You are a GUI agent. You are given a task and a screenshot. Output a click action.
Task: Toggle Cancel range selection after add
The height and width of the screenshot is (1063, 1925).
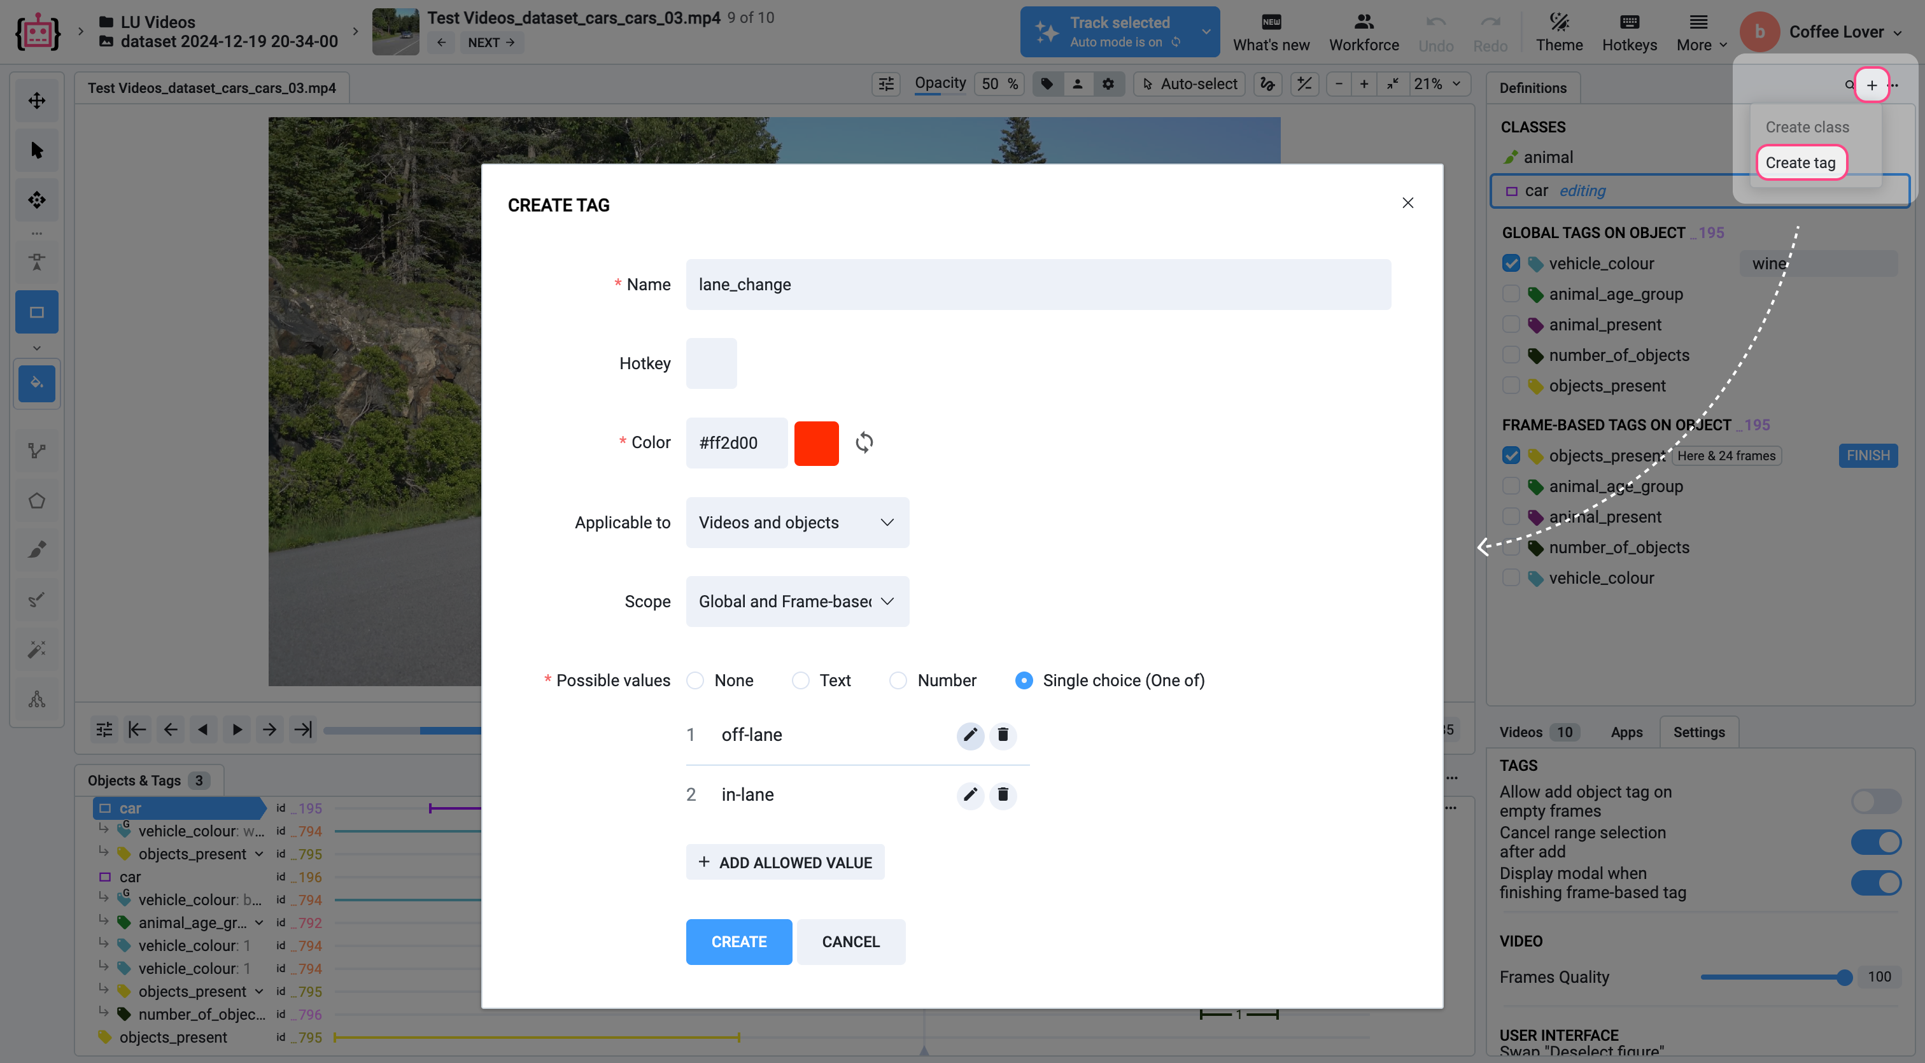[1876, 842]
